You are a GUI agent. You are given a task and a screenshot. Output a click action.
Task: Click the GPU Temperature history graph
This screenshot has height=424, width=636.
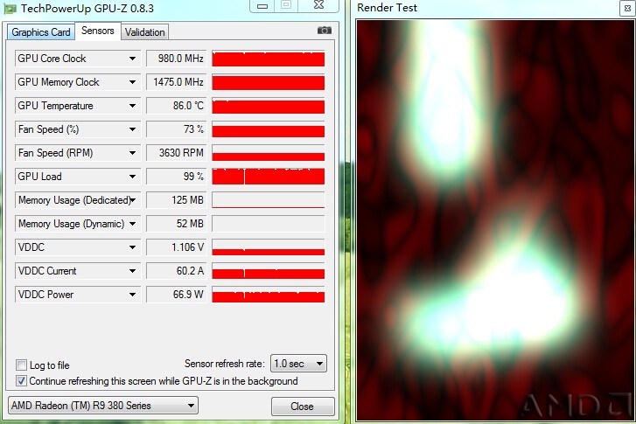(x=268, y=106)
